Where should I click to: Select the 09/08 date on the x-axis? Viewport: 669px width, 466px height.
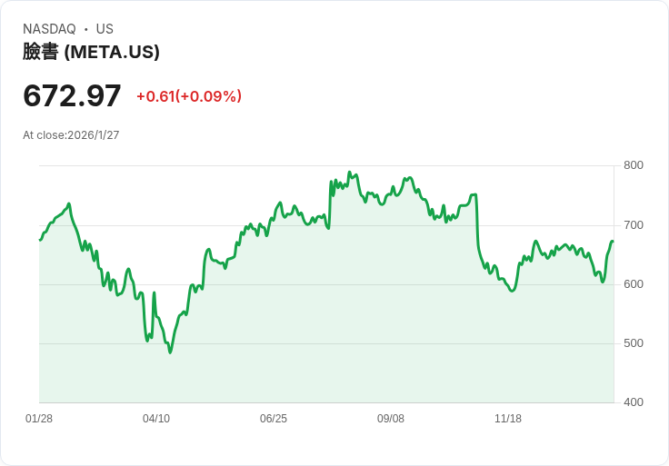(391, 419)
